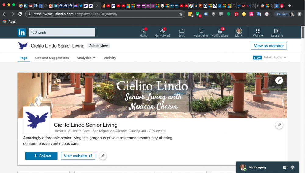Click the View as member button
This screenshot has height=173, width=305.
(269, 46)
